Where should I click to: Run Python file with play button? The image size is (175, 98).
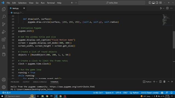(x=161, y=8)
